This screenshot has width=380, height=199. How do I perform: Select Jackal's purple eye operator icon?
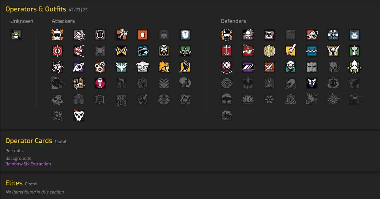(79, 67)
